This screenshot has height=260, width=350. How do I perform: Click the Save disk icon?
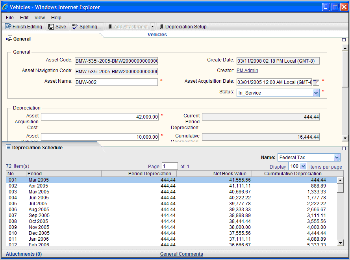[51, 27]
